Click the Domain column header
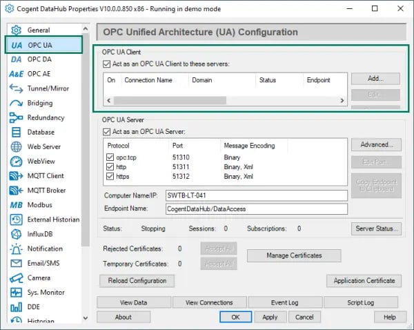The image size is (414, 330). (202, 80)
